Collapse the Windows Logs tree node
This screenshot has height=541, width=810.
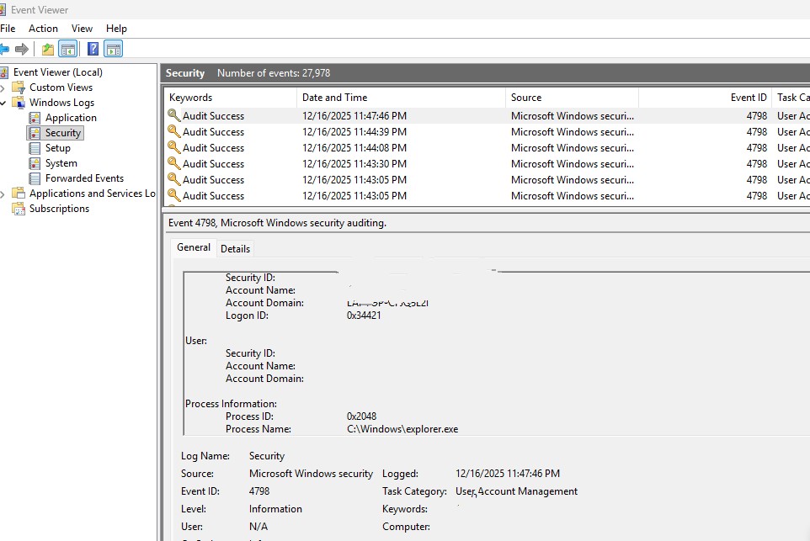click(3, 103)
